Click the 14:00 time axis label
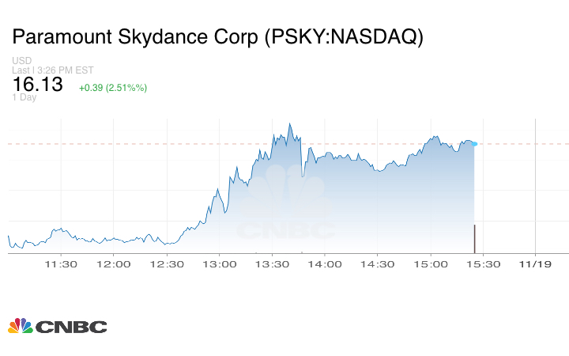569x356 pixels. pyautogui.click(x=325, y=264)
